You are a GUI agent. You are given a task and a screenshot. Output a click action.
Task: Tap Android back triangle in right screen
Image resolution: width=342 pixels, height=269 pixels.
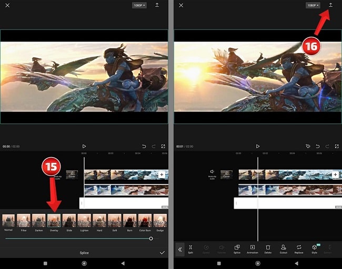click(296, 264)
